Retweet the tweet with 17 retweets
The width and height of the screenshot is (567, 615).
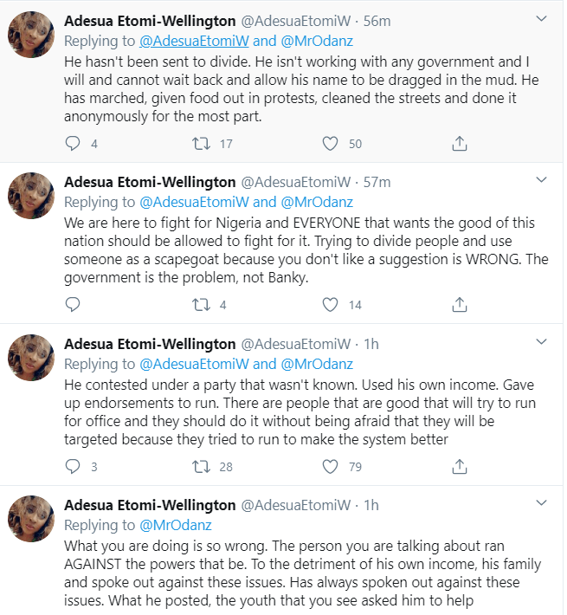pyautogui.click(x=201, y=144)
